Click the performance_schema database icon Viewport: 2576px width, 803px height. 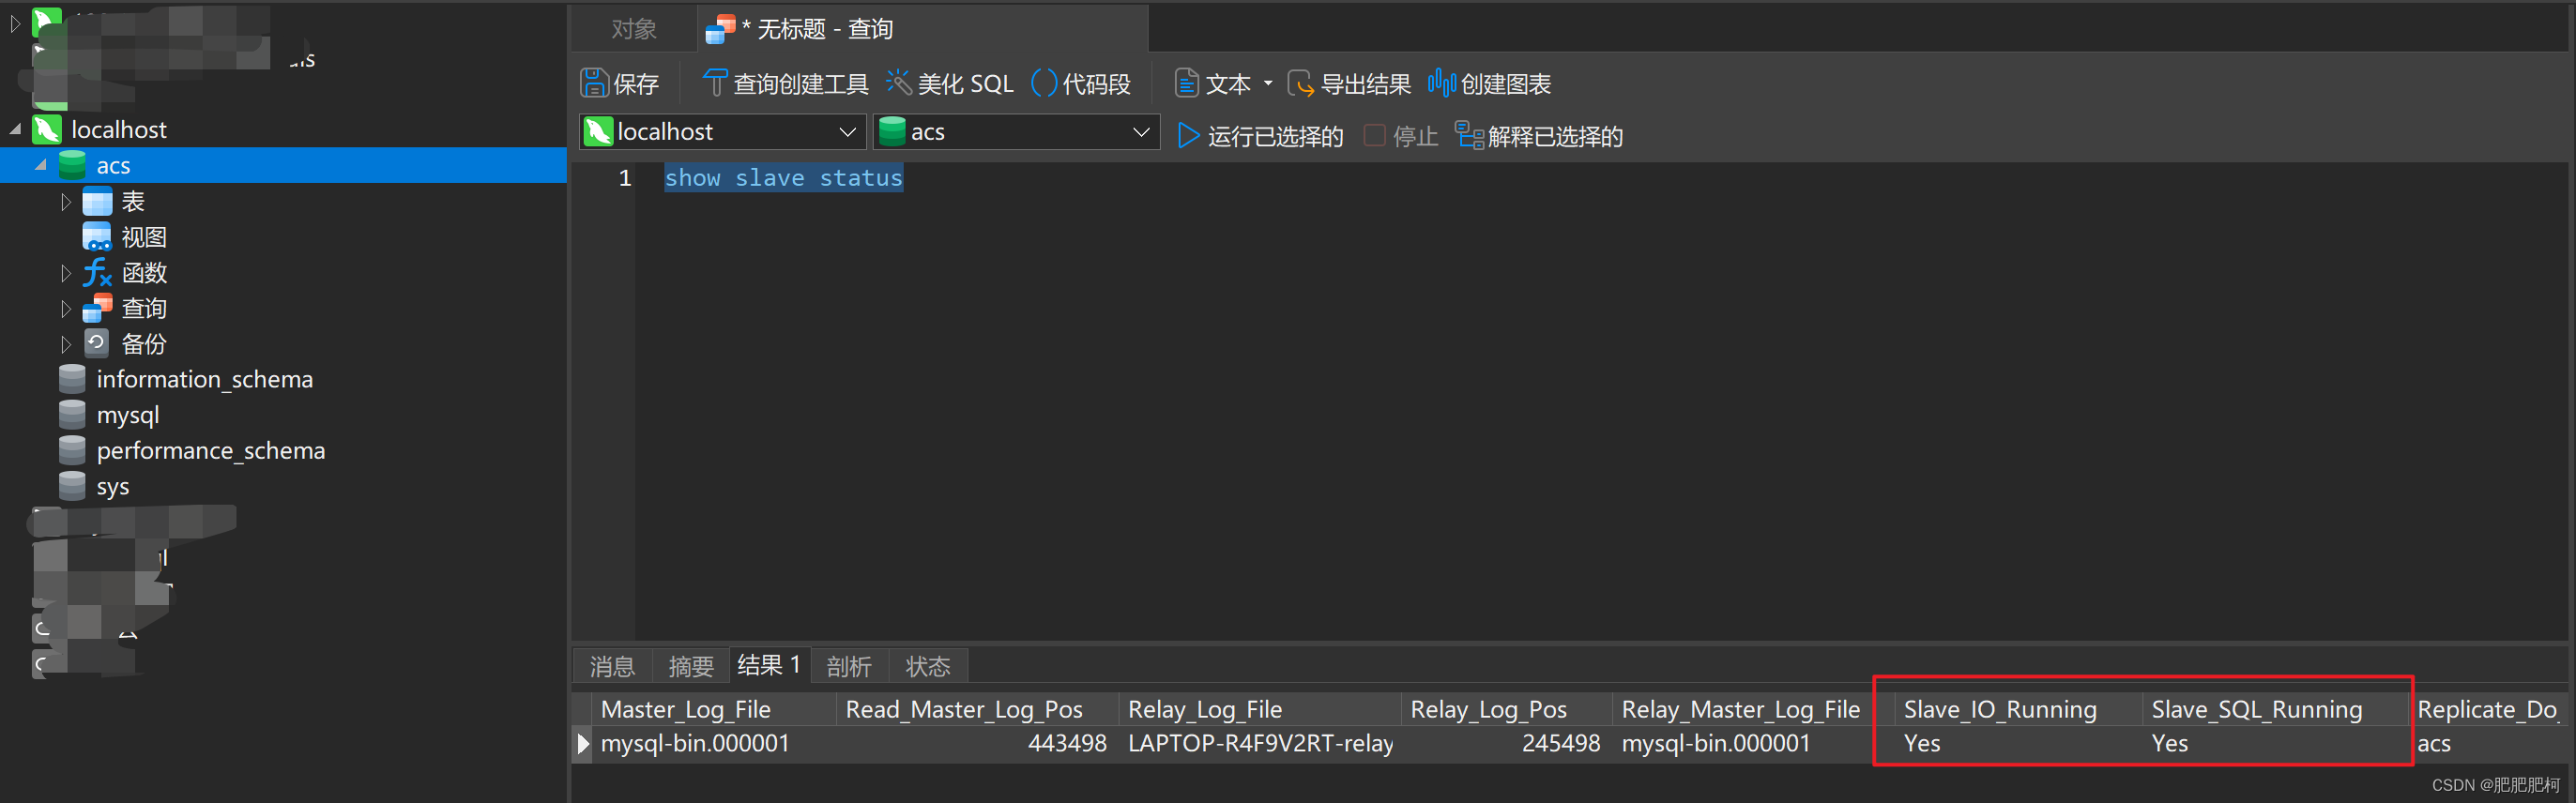(72, 451)
